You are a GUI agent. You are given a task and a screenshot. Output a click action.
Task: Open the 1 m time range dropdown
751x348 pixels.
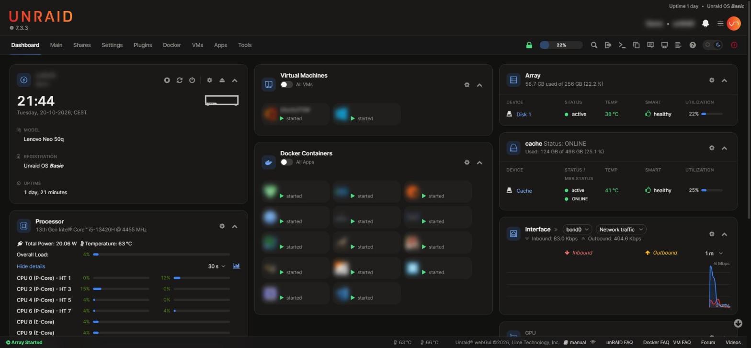point(714,253)
